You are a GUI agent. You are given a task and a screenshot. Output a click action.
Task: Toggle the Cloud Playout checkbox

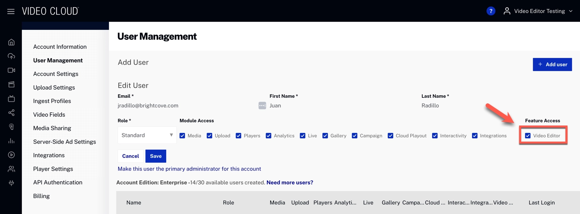click(390, 136)
